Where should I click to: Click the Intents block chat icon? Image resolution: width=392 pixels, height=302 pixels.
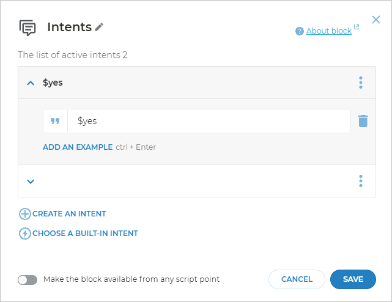28,28
